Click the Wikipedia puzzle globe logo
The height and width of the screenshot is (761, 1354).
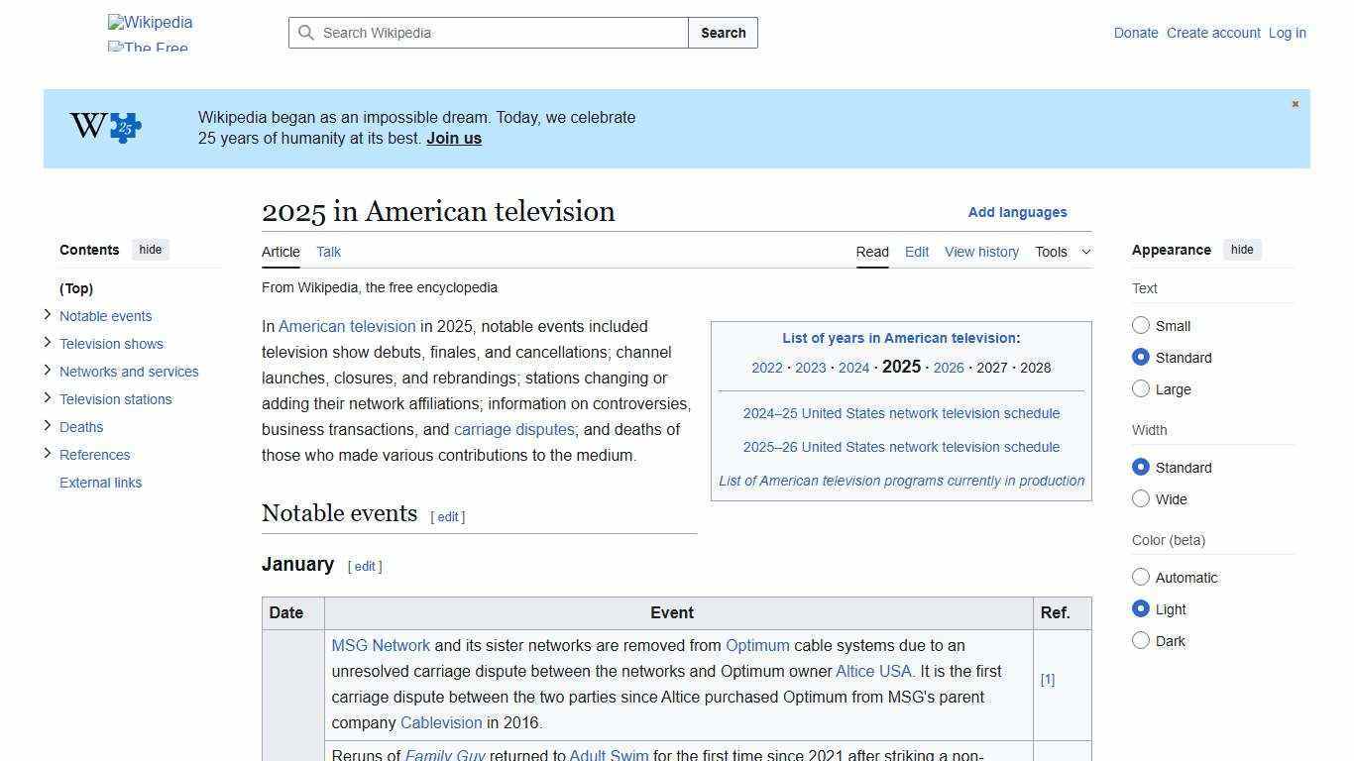149,22
